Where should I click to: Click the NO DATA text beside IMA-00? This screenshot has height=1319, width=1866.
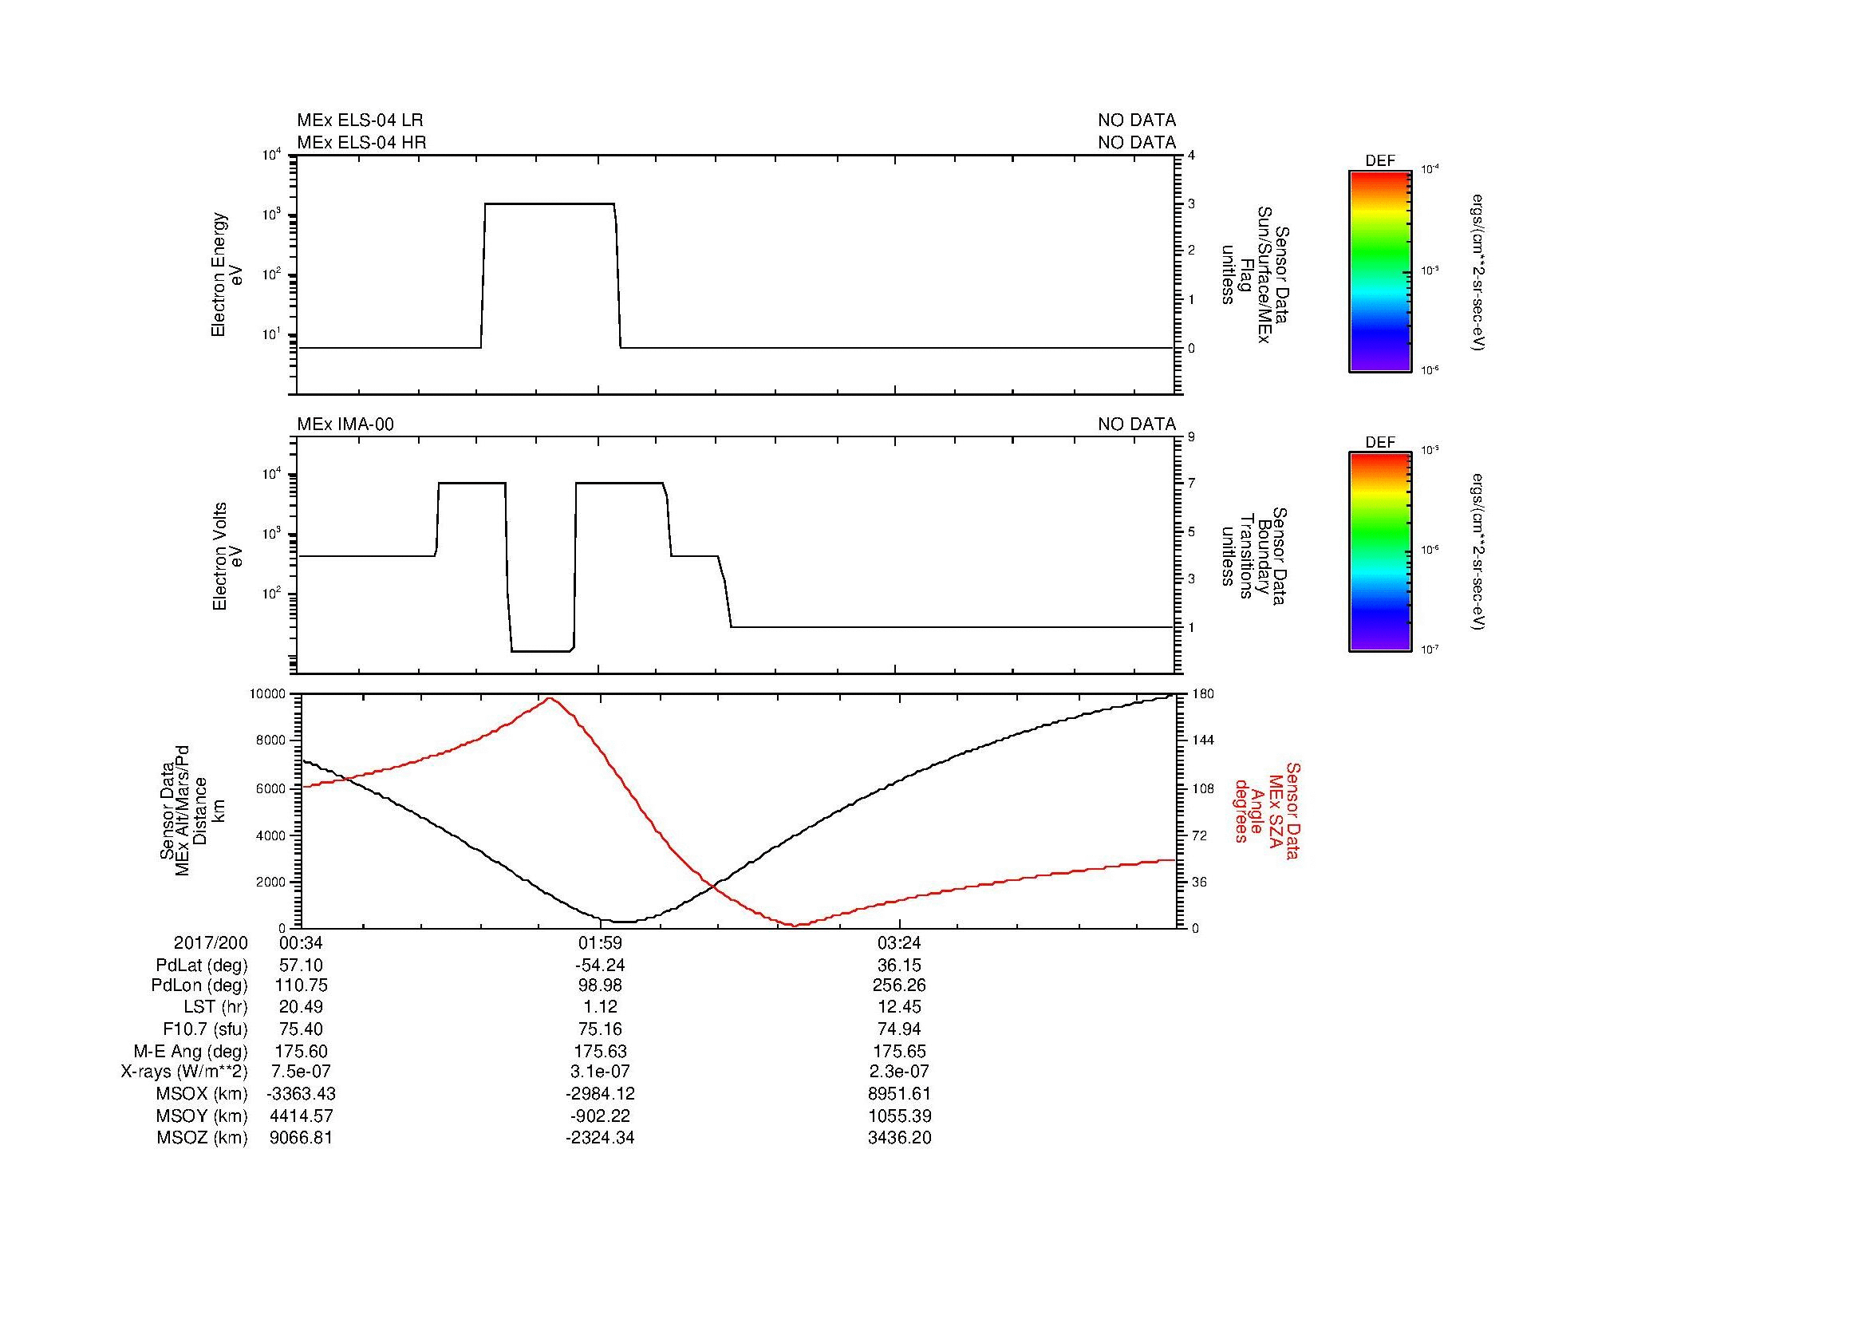click(x=1136, y=425)
